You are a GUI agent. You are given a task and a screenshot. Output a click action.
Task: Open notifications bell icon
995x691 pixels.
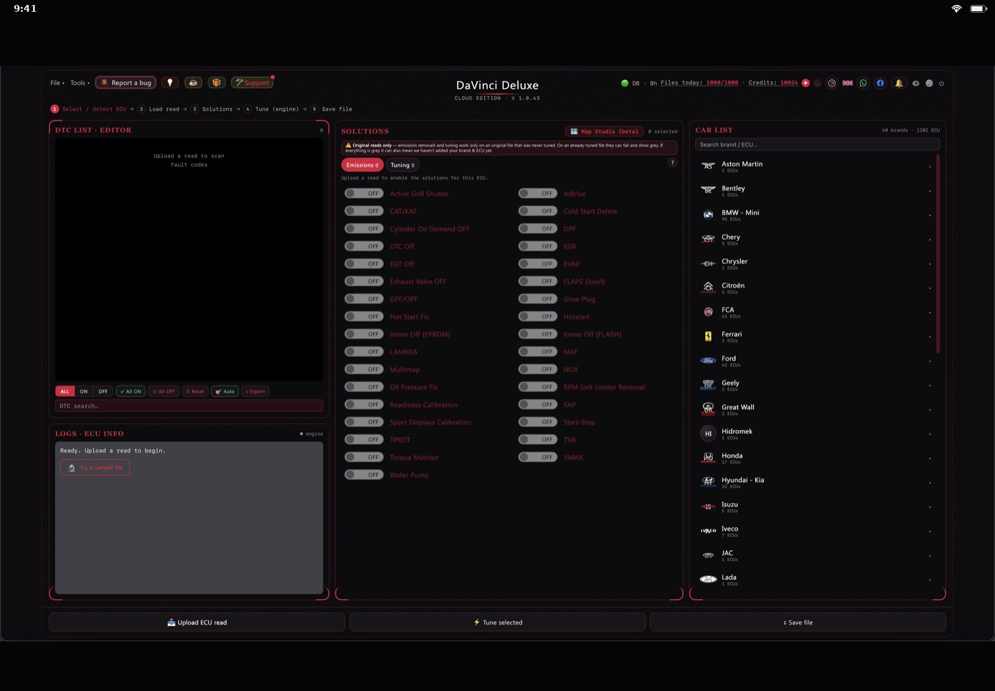(899, 83)
